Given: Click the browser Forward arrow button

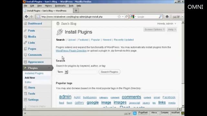Looking at the screenshot, I should (32, 17).
